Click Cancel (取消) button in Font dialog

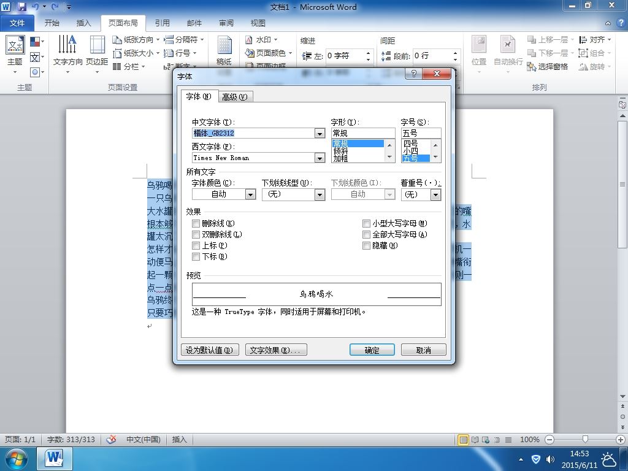[x=423, y=350]
